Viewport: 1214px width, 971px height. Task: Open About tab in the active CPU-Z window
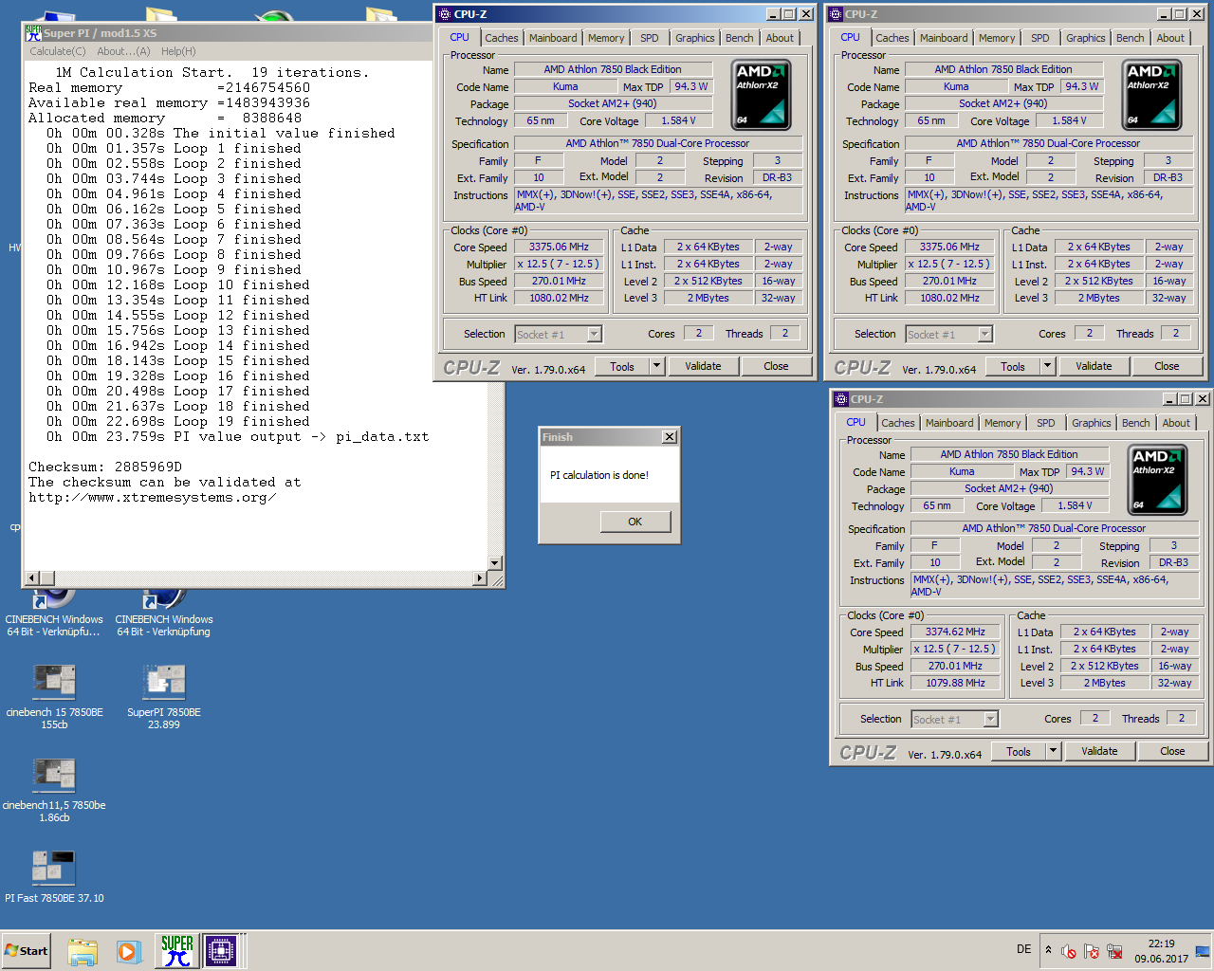pyautogui.click(x=780, y=38)
